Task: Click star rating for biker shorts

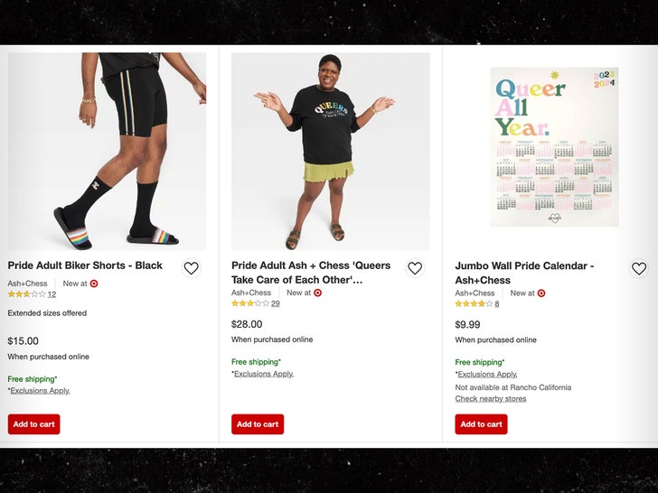Action: click(26, 294)
